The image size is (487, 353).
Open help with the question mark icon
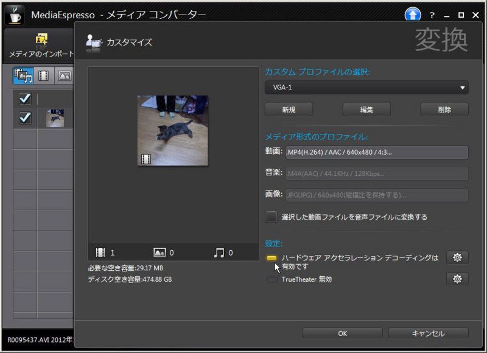(x=432, y=15)
